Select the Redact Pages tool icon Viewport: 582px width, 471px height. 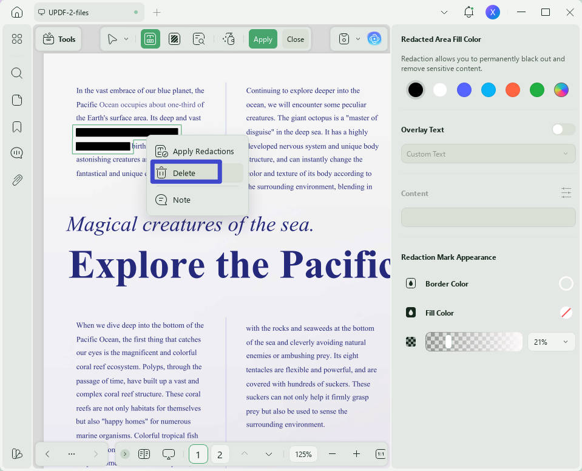[174, 39]
